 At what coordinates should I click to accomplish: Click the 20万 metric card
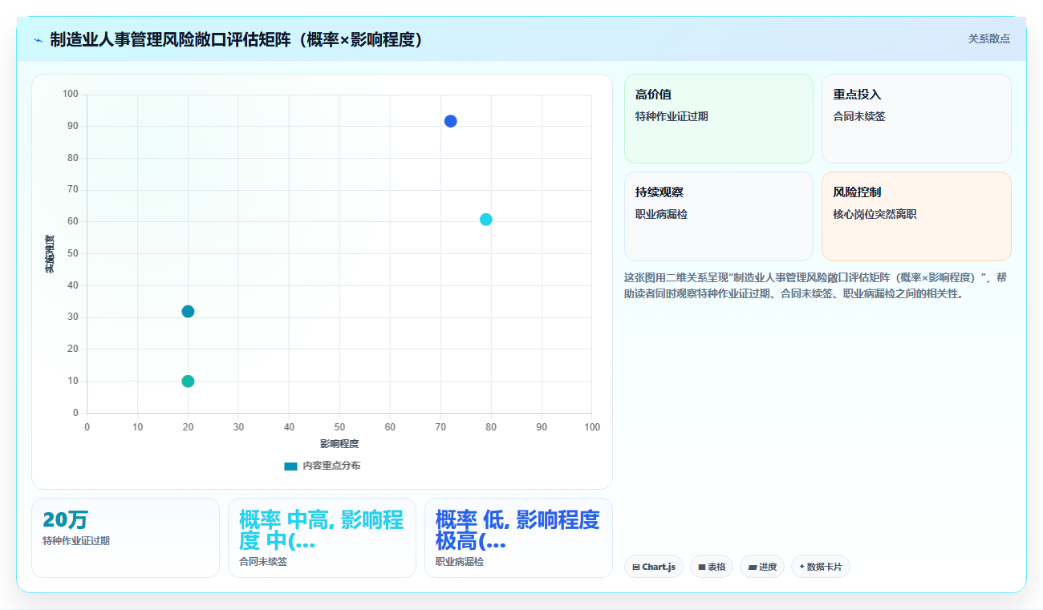pos(125,538)
